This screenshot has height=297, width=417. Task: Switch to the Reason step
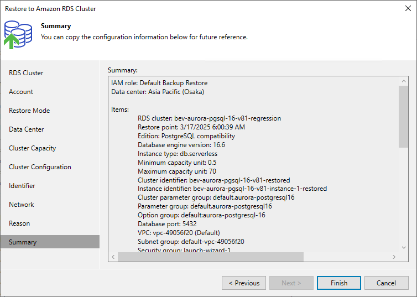[x=19, y=223]
